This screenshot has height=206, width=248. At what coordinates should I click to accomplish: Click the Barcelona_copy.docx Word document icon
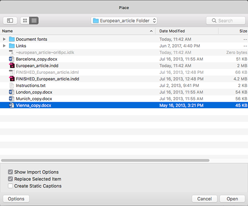(x=11, y=59)
